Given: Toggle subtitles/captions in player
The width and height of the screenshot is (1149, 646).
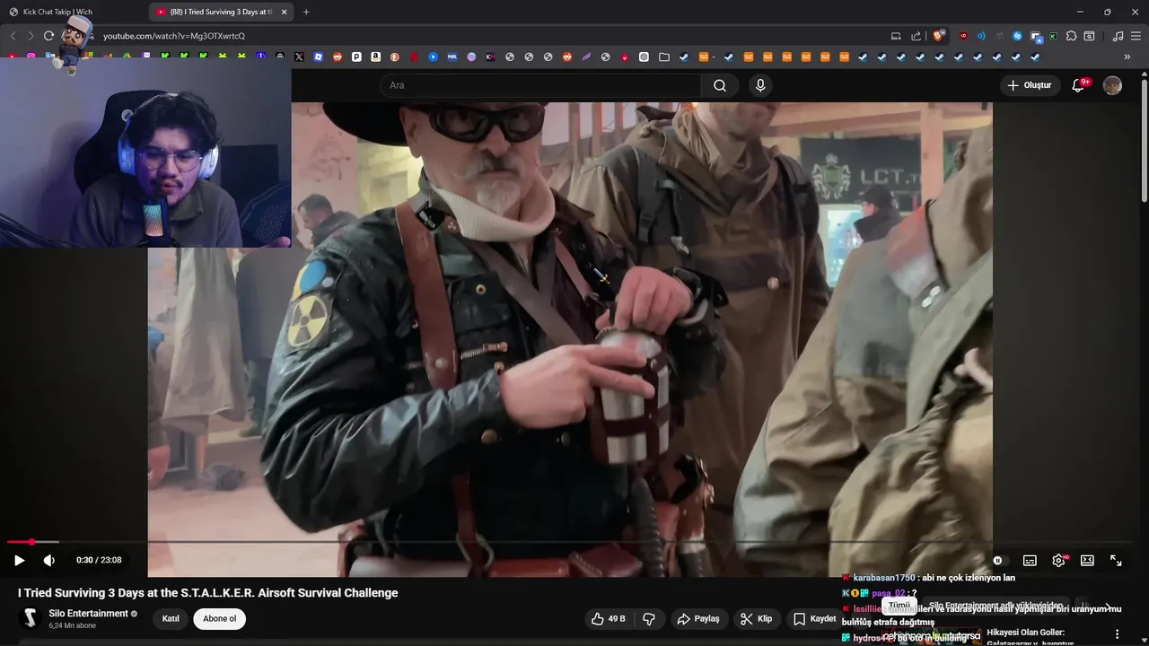Looking at the screenshot, I should (x=1030, y=560).
